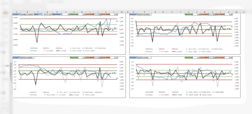The width and height of the screenshot is (252, 114).
Task: Select Media Abaixo legend in Crosse4 chart
Action: [x=218, y=92]
